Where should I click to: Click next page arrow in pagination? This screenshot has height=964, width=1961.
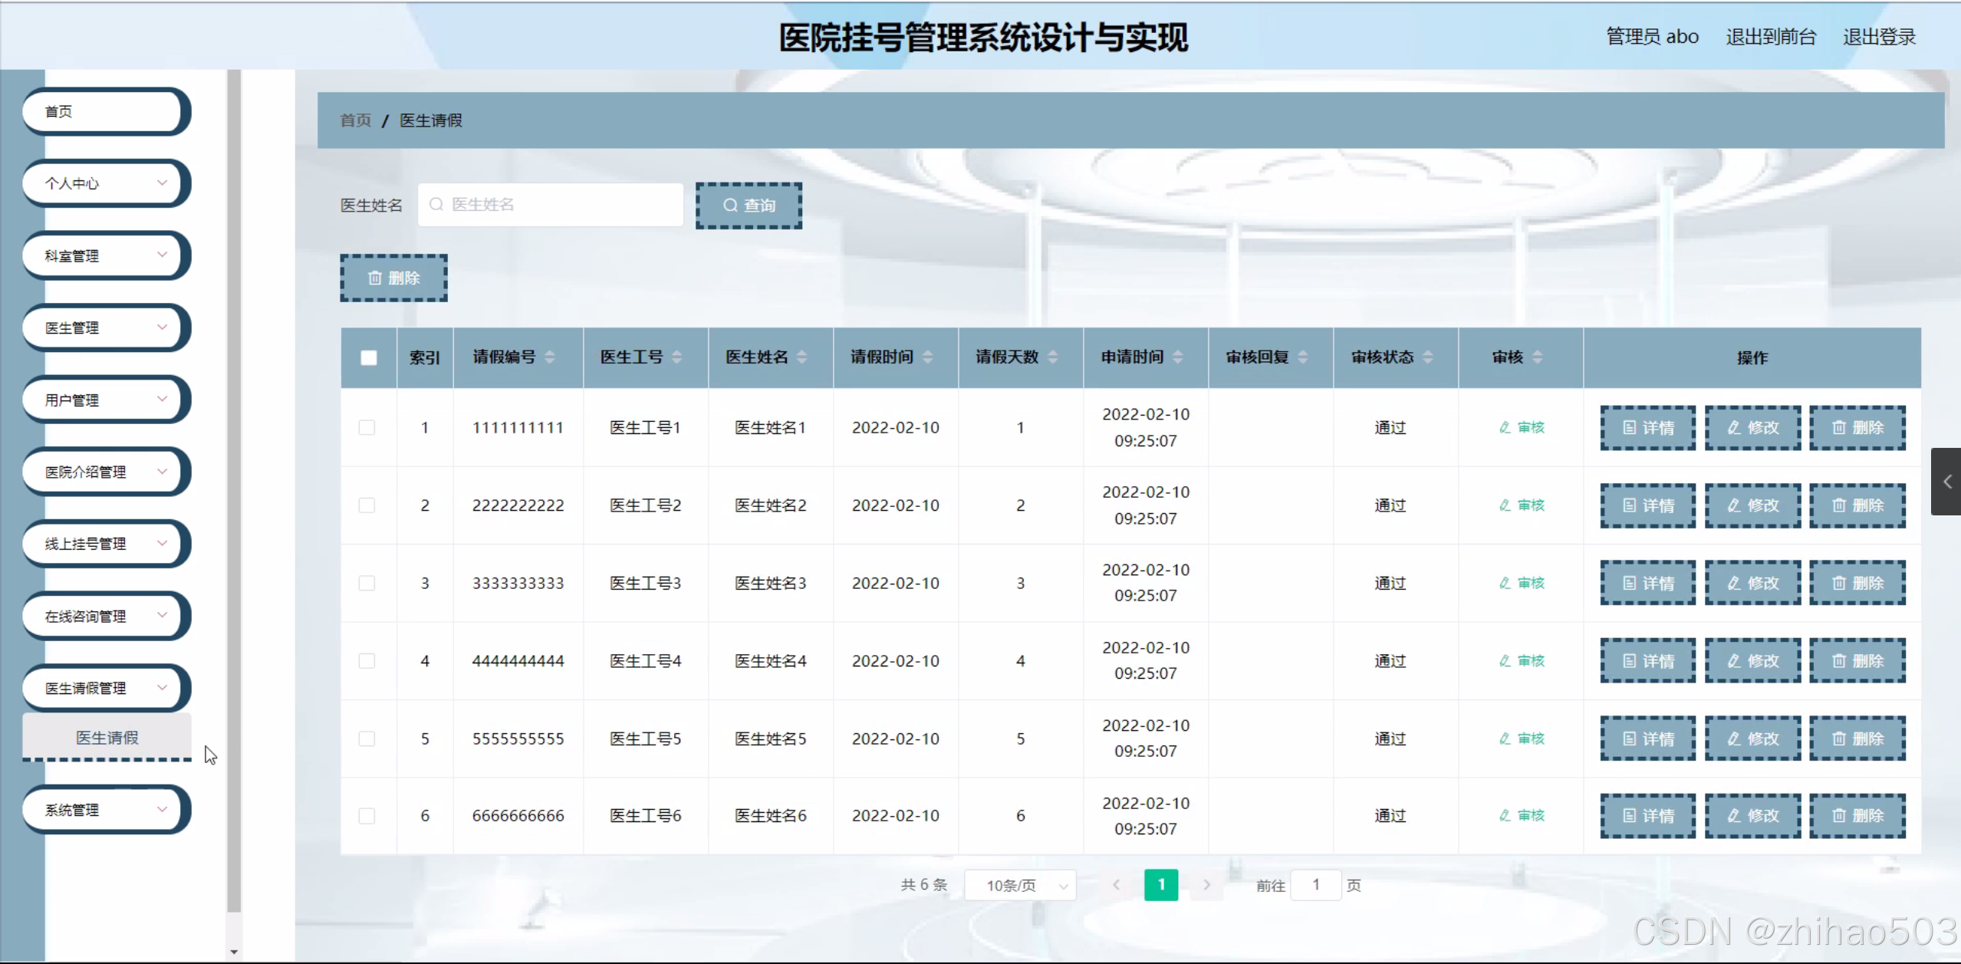tap(1206, 885)
